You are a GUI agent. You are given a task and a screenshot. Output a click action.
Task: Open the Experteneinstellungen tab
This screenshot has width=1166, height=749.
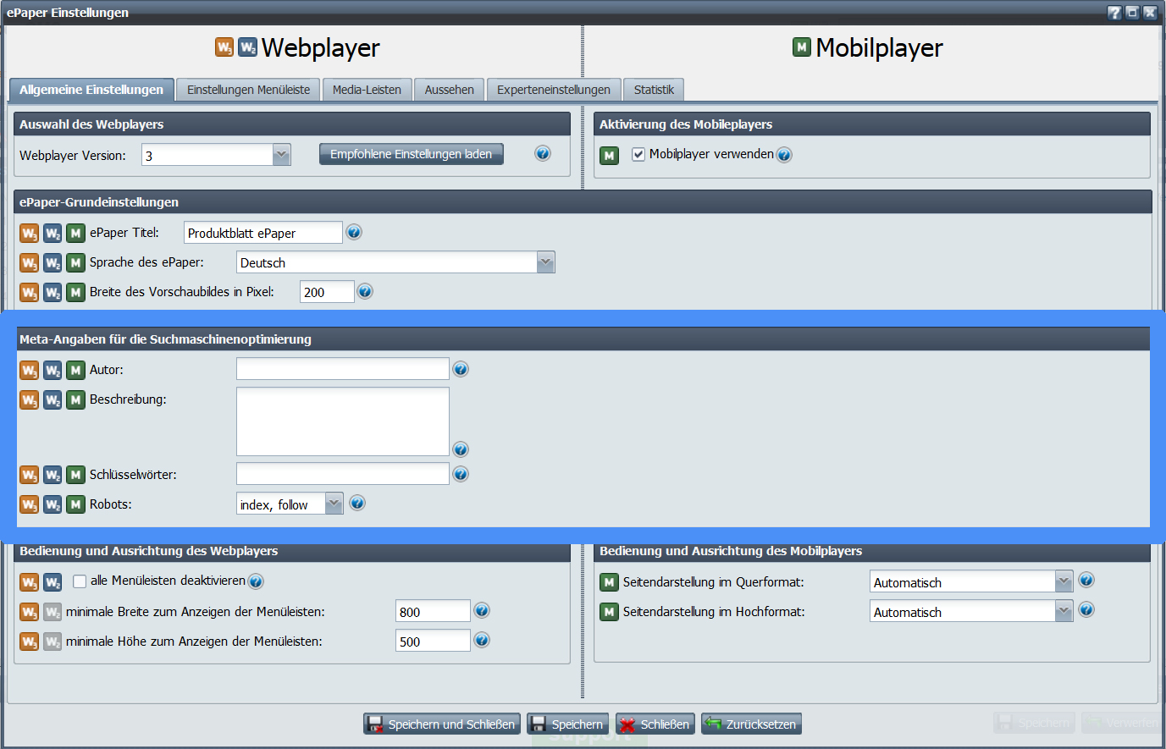[553, 90]
